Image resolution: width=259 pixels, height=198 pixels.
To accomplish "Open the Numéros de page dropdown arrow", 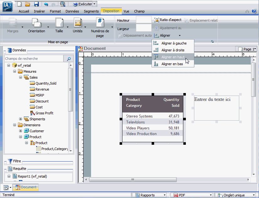I will pyautogui.click(x=112, y=27).
